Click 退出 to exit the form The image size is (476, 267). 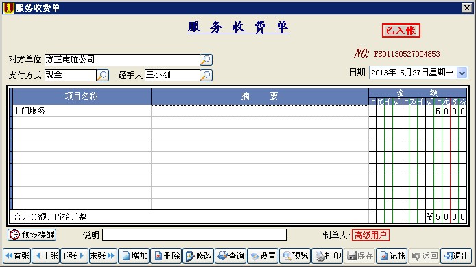point(456,256)
